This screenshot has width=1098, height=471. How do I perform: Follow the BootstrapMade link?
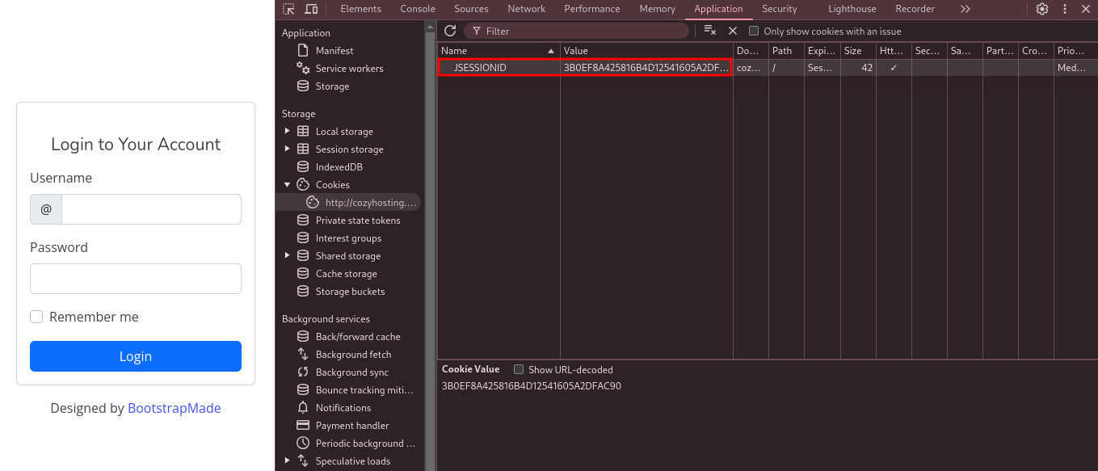click(x=175, y=408)
